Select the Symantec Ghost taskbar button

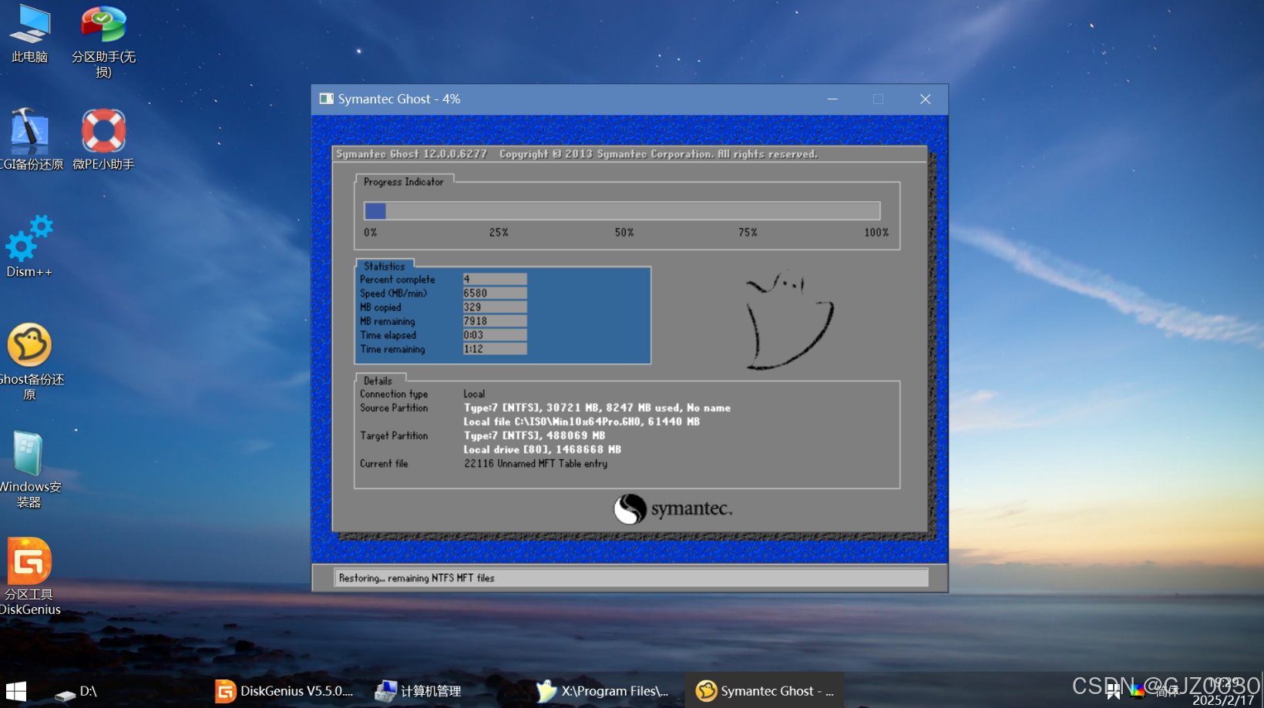765,691
